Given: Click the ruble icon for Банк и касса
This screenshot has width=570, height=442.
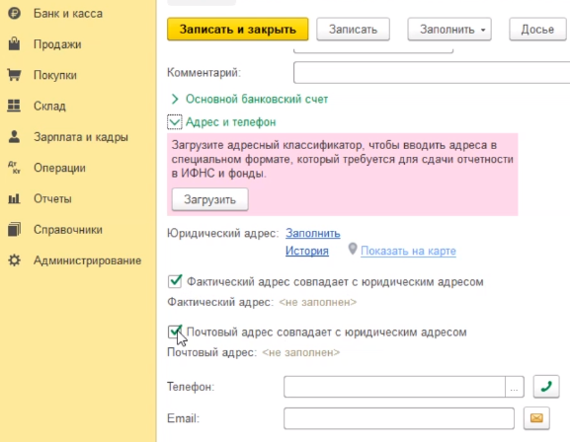Looking at the screenshot, I should [14, 14].
